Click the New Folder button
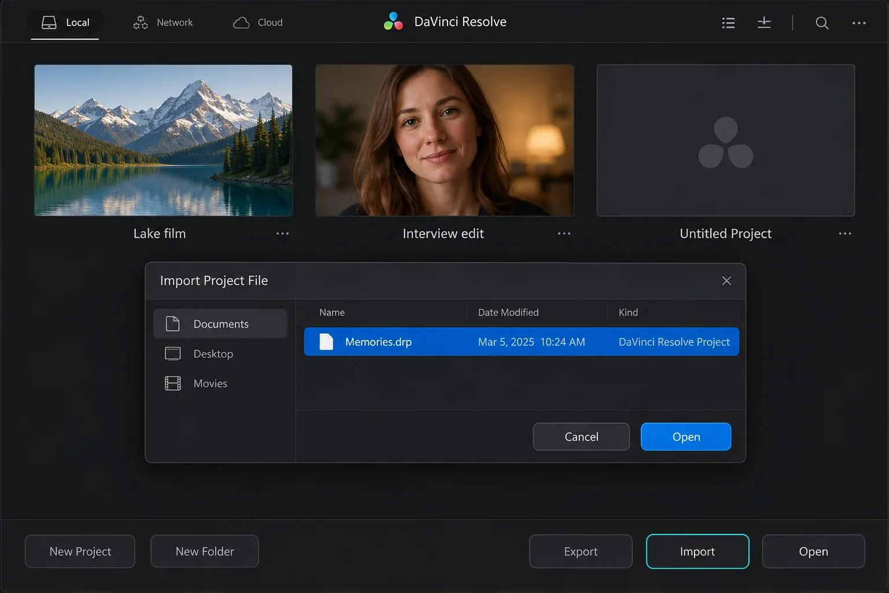The height and width of the screenshot is (593, 889). click(x=204, y=551)
